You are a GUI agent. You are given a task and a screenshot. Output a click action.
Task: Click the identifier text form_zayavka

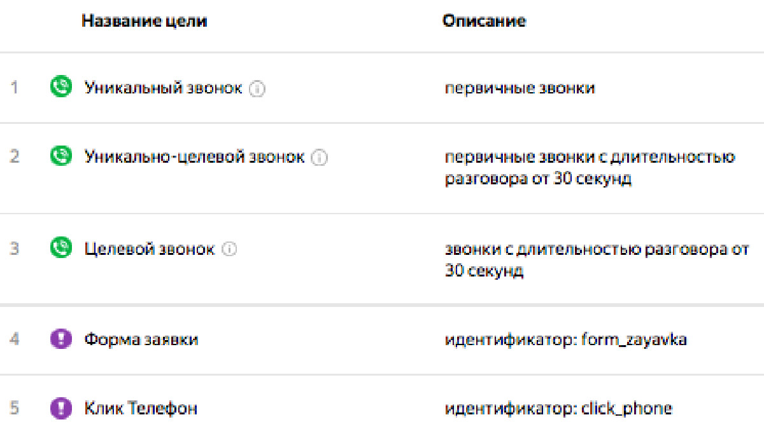coord(634,340)
